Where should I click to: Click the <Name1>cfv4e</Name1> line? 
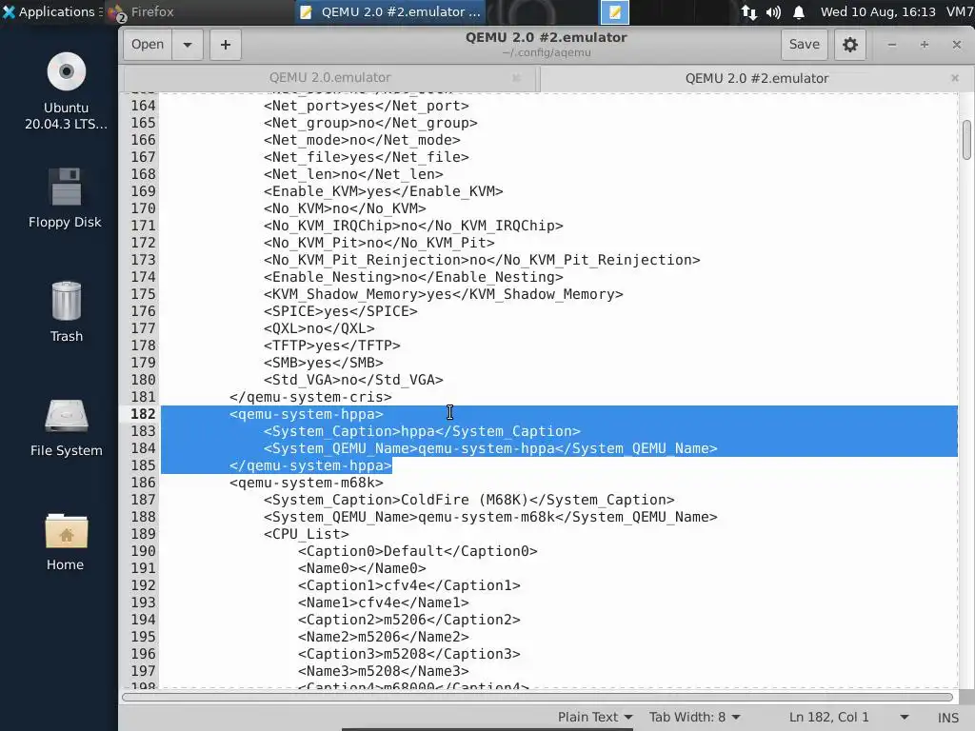383,603
